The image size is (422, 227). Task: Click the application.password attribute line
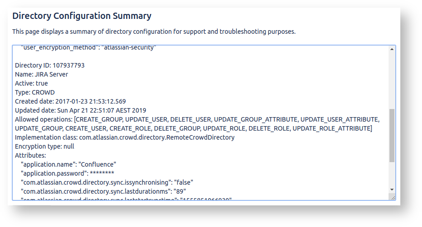67,173
